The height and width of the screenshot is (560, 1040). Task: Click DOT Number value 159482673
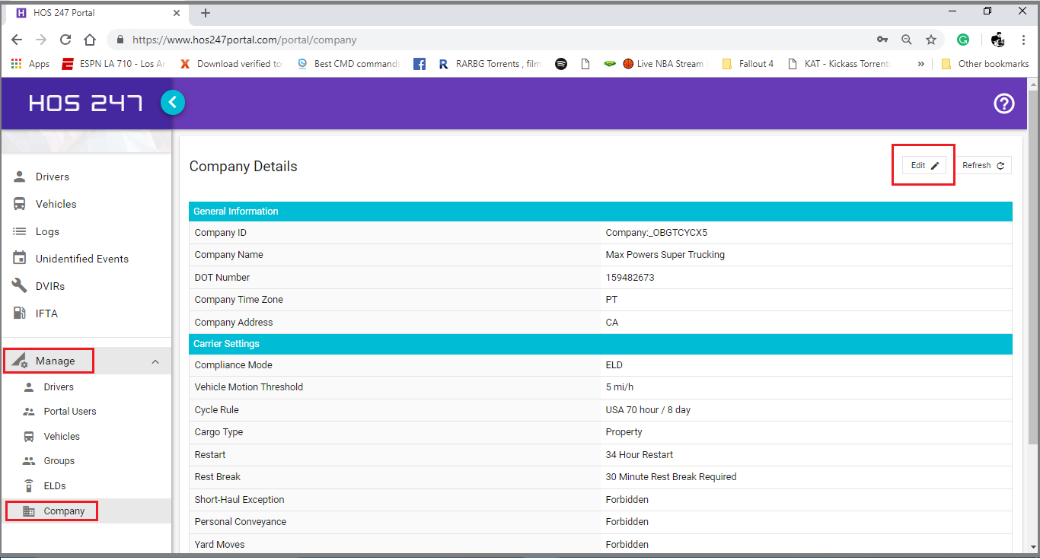[630, 278]
